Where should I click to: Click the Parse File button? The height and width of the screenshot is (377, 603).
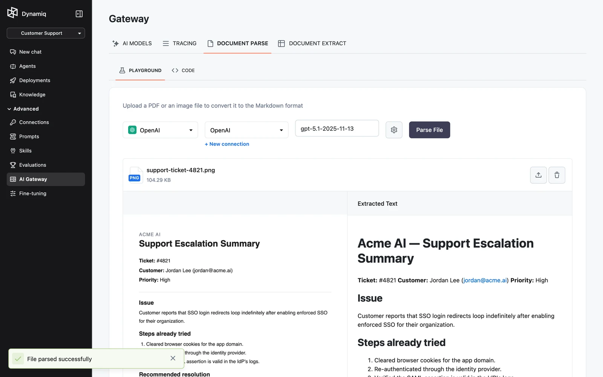429,130
